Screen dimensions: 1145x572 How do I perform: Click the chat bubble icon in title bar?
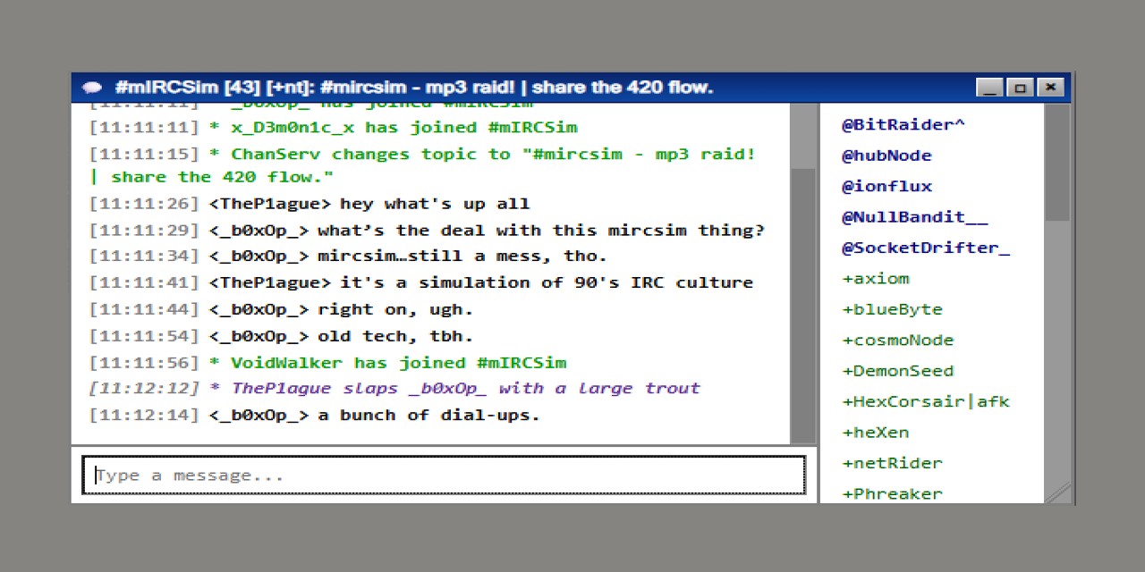click(x=92, y=88)
